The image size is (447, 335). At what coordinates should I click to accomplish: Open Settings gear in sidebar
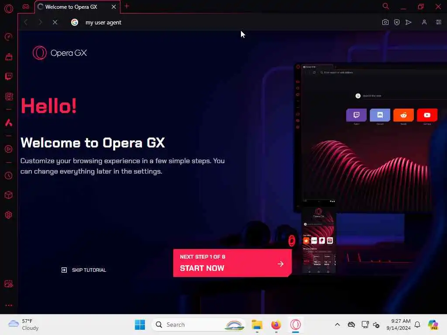tap(9, 215)
